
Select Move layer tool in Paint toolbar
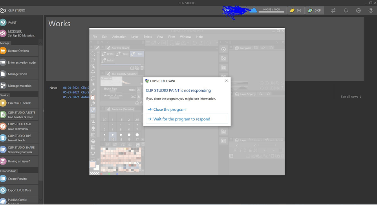(93, 72)
